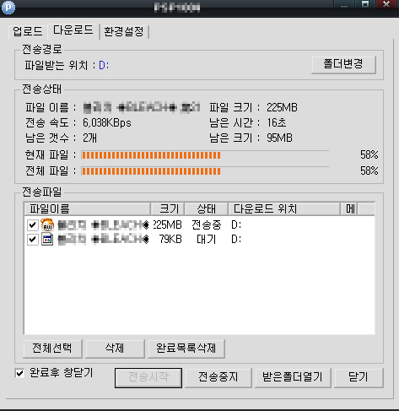The height and width of the screenshot is (411, 399).
Task: Sort list by the 파일이름 column header
Action: click(87, 209)
